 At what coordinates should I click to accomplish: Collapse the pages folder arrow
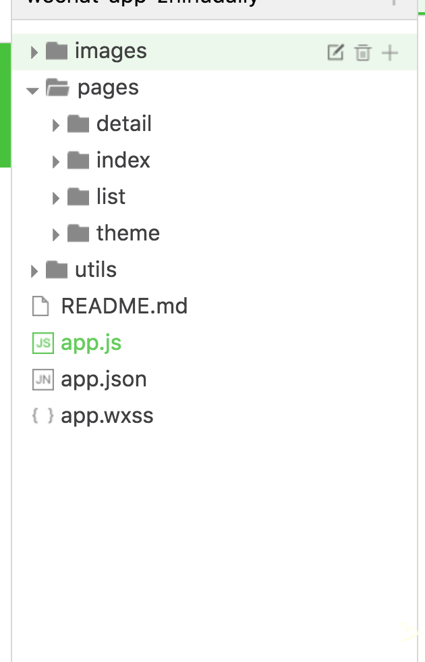pyautogui.click(x=32, y=89)
